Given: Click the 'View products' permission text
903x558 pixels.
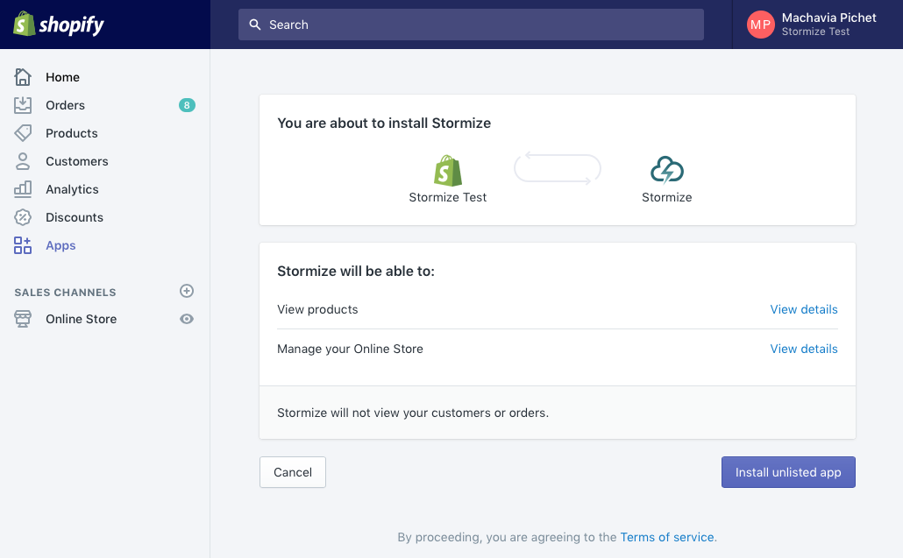Looking at the screenshot, I should click(317, 309).
